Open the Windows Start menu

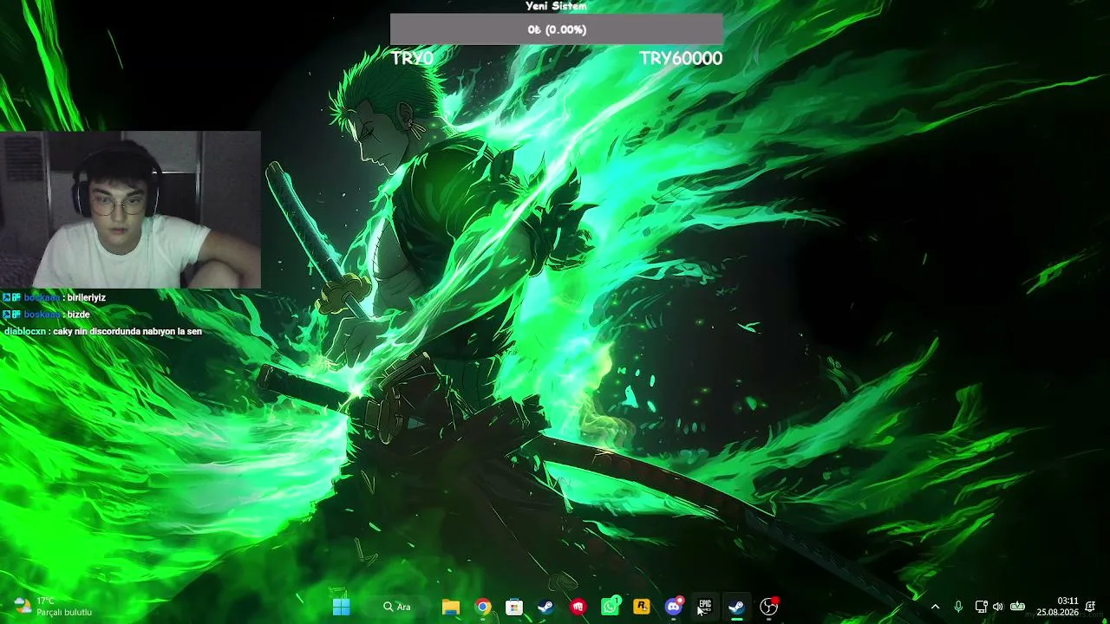coord(342,607)
